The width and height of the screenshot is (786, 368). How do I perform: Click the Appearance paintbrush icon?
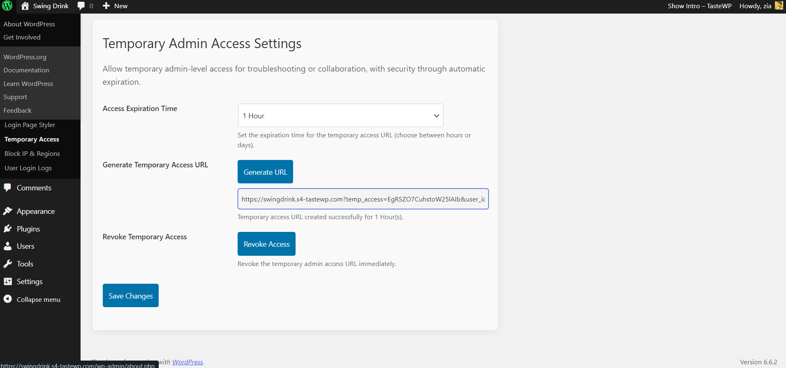pyautogui.click(x=8, y=211)
